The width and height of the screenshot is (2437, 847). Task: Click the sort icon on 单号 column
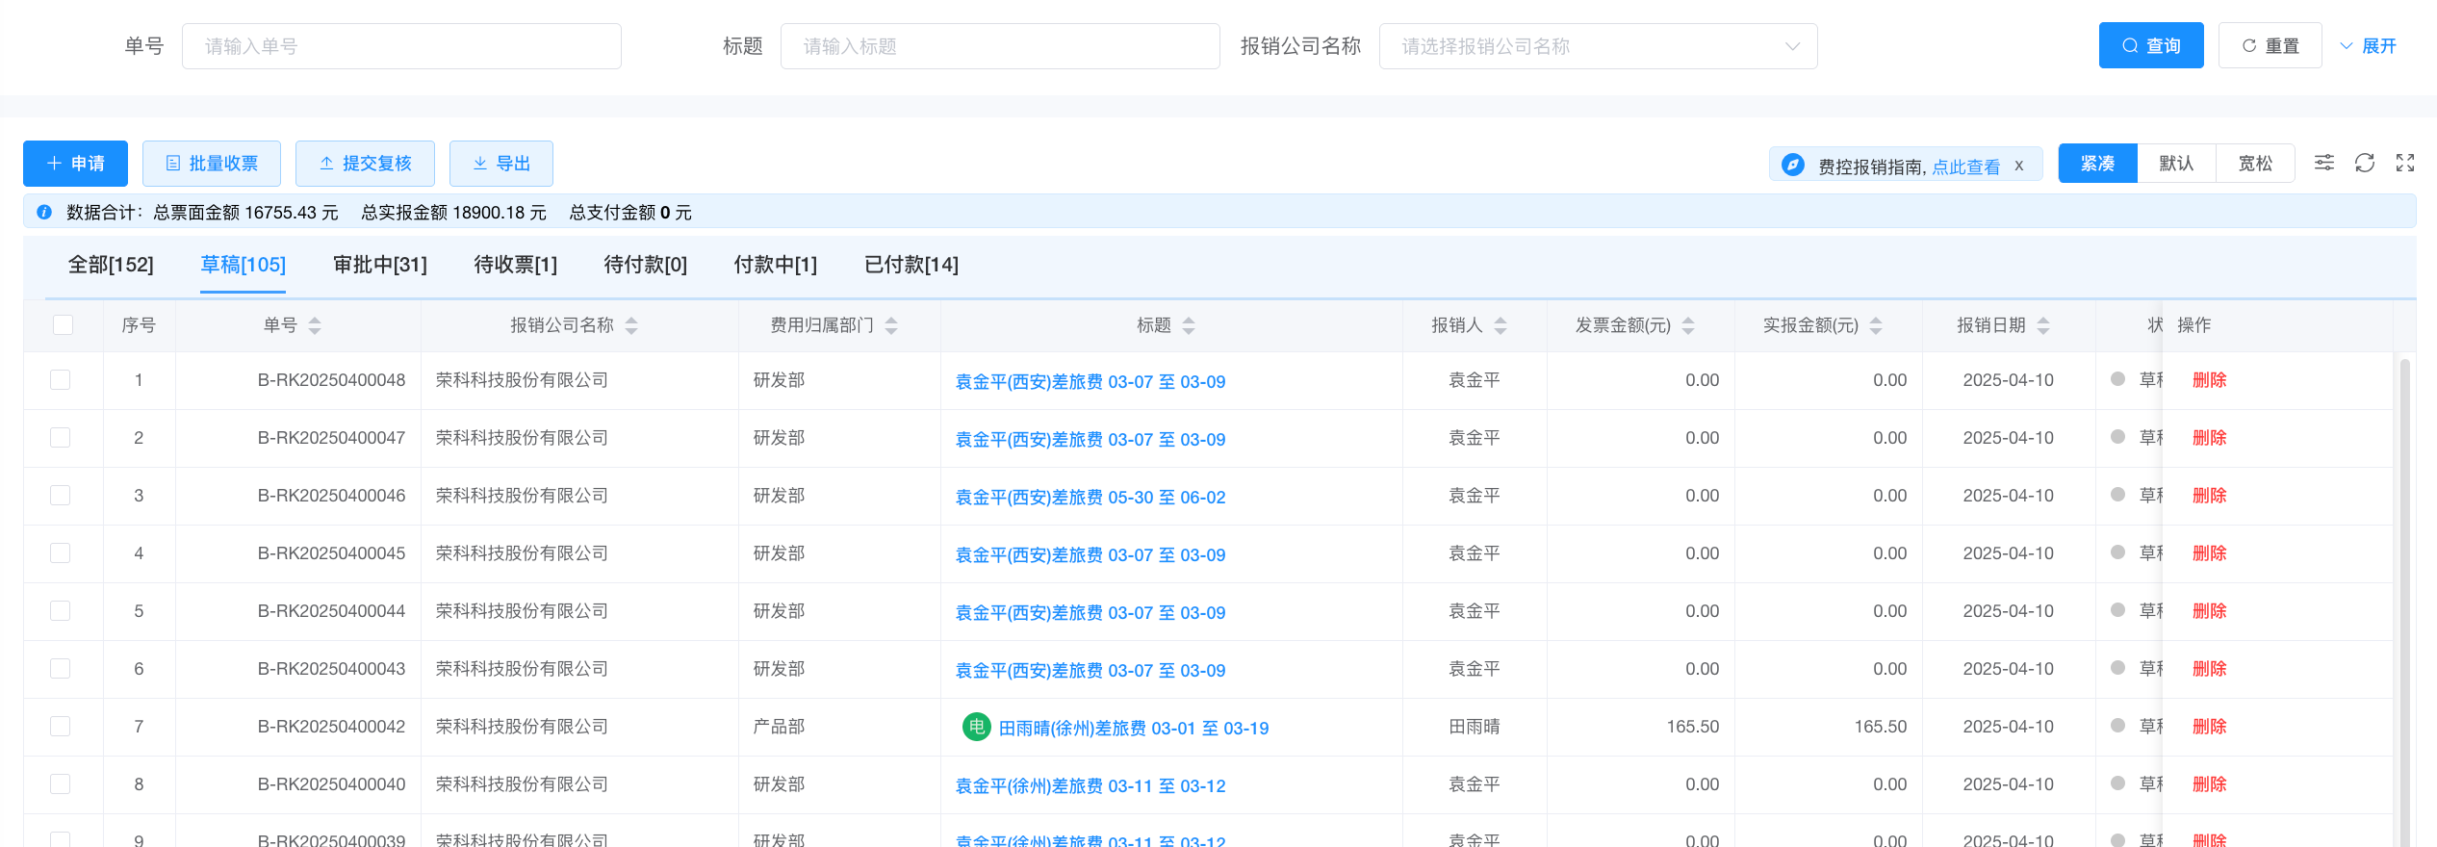pyautogui.click(x=315, y=326)
